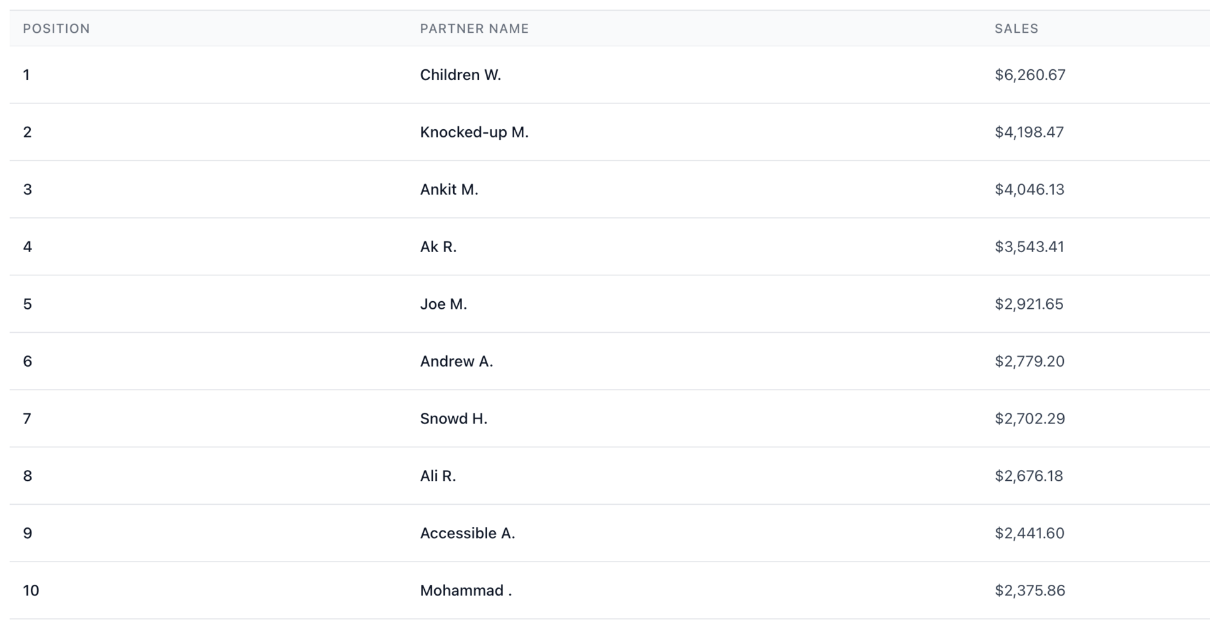Click the SALES column header

1016,28
